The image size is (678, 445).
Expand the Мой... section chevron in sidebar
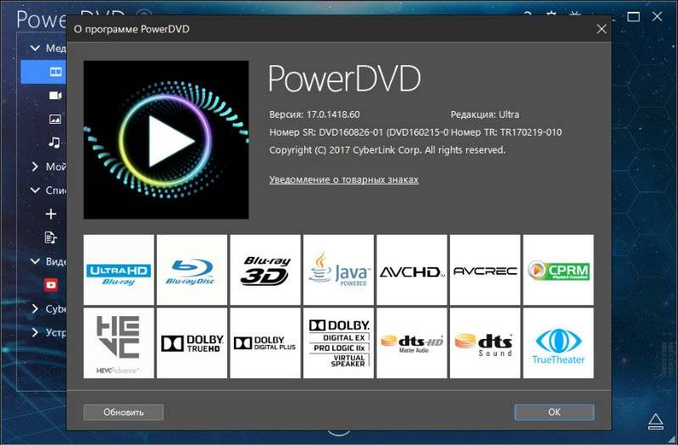pos(35,166)
